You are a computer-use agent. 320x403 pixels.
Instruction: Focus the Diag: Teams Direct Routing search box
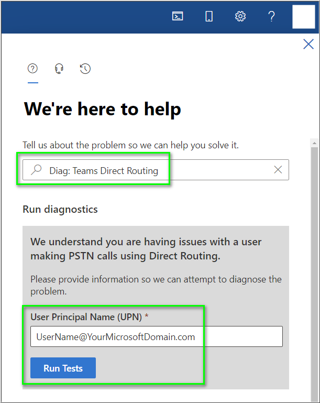tap(156, 170)
